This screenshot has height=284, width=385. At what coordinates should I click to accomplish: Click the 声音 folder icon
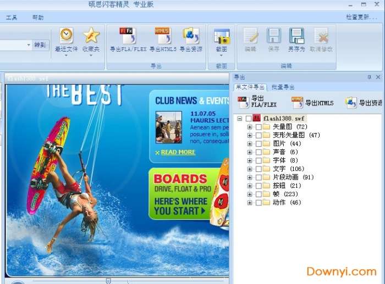(x=266, y=152)
